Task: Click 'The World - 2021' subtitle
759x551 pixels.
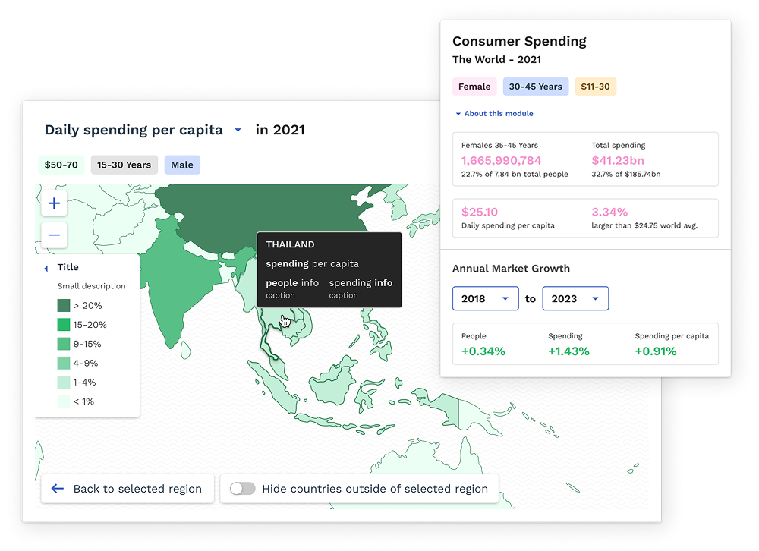Action: [x=496, y=59]
